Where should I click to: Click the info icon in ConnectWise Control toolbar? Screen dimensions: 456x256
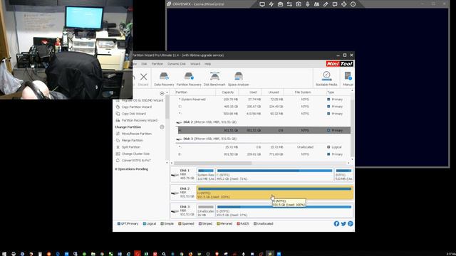click(353, 4)
